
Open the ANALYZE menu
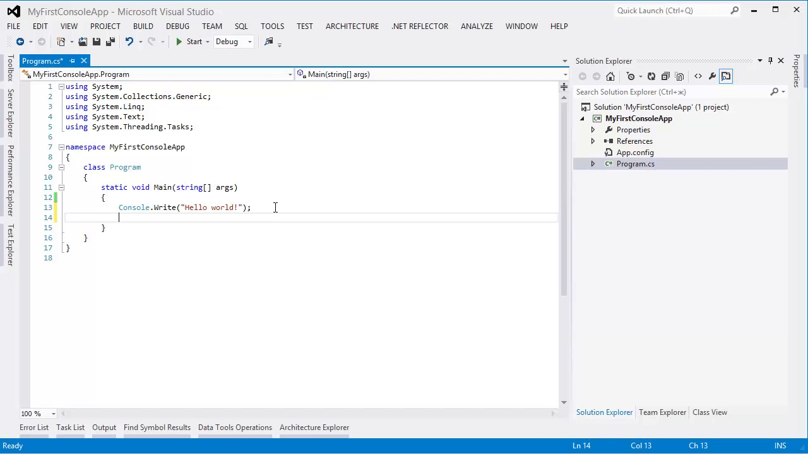[477, 26]
